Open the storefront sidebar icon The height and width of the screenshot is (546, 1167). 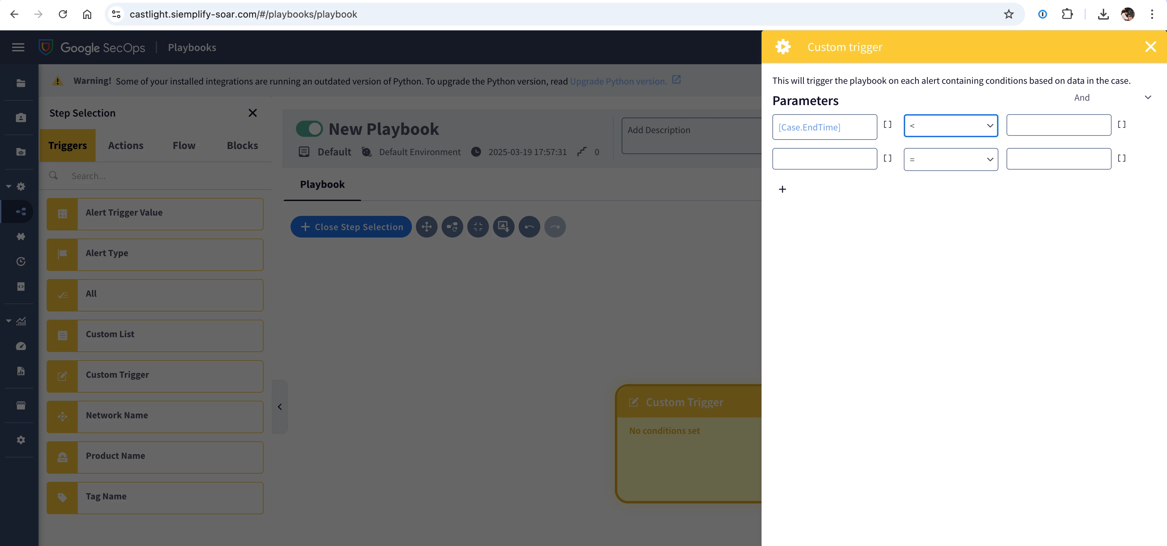(21, 405)
